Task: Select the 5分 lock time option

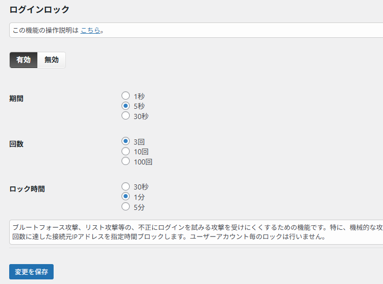Action: click(x=126, y=207)
